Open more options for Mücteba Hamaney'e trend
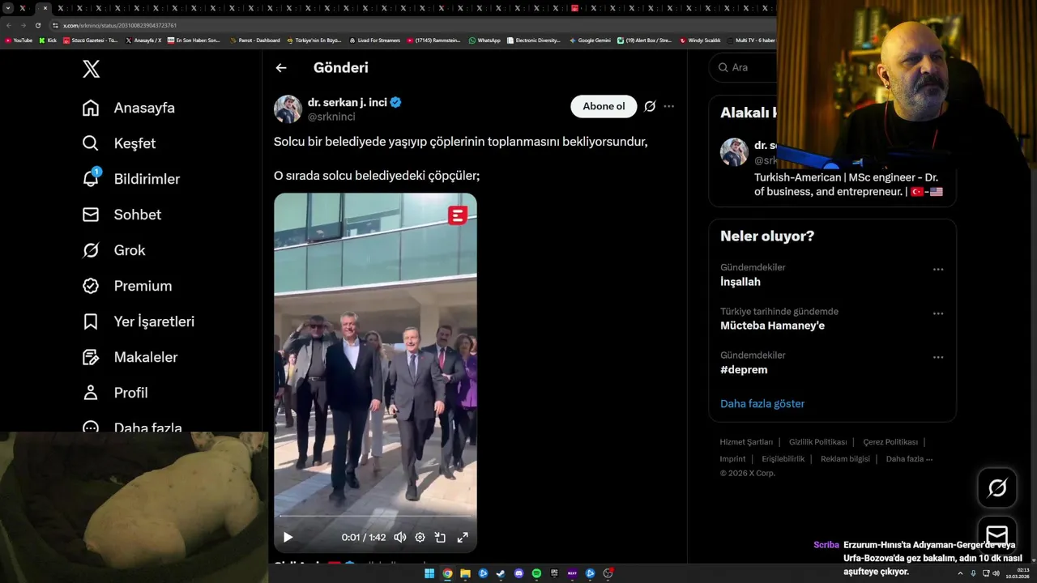This screenshot has height=583, width=1037. pyautogui.click(x=938, y=313)
